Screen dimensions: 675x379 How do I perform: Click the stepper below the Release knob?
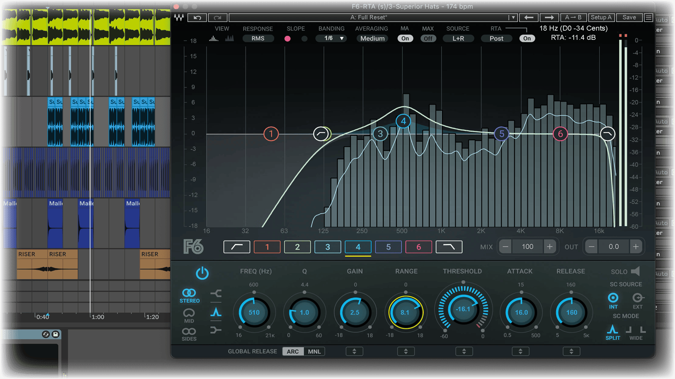click(572, 351)
